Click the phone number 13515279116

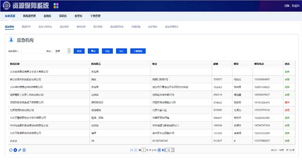[x=262, y=110]
